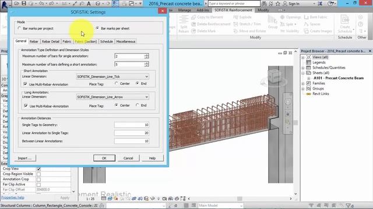Viewport: 373px width, 209px height.
Task: Click the Visual Style icon in view control bar
Action: click(110, 199)
